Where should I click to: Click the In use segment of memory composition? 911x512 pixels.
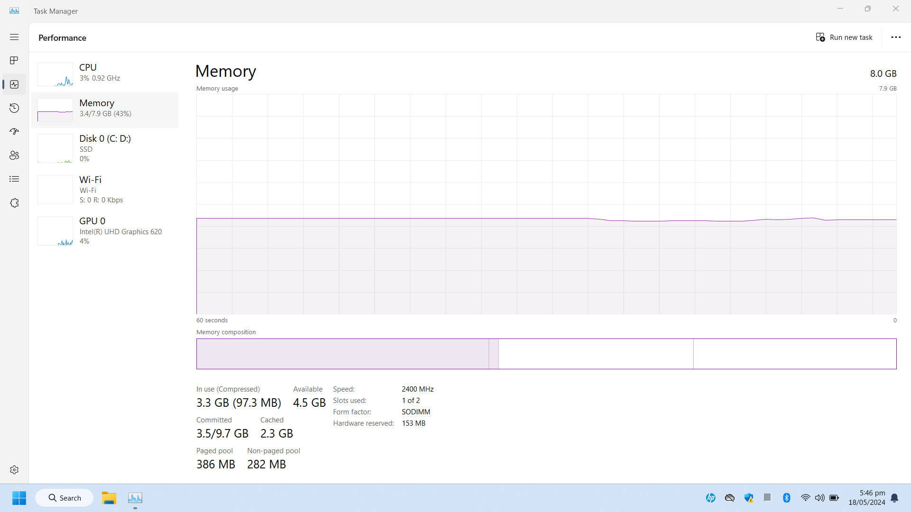[x=343, y=354]
